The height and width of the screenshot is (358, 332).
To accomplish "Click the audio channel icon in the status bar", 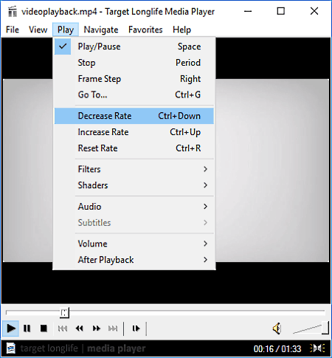I will 317,348.
